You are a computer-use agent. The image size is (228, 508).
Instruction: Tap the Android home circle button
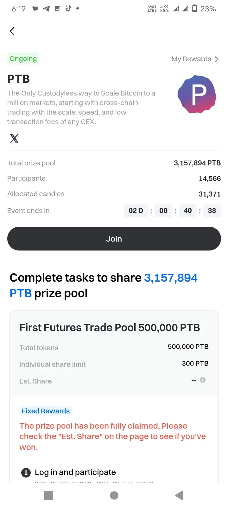pyautogui.click(x=114, y=495)
